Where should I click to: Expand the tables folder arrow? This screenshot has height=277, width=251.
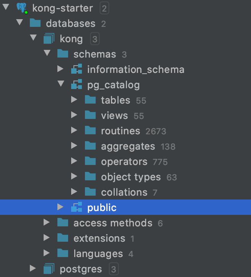click(x=74, y=99)
